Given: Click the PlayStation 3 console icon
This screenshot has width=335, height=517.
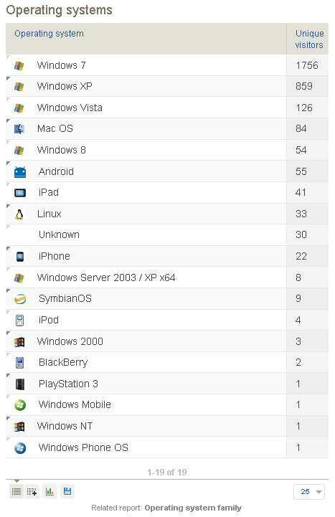Looking at the screenshot, I should click(x=20, y=384).
